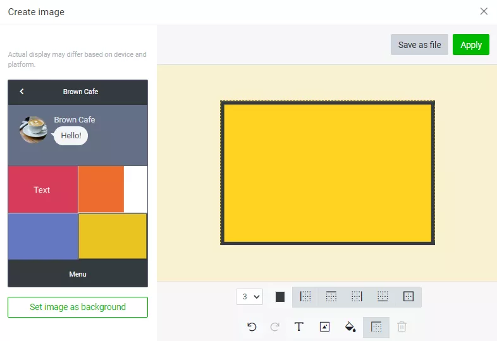The width and height of the screenshot is (497, 341).
Task: Click the Brown Cafe preview header title
Action: pos(80,92)
